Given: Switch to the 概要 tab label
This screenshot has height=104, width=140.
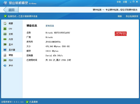Looking at the screenshot, I should [x=11, y=23].
